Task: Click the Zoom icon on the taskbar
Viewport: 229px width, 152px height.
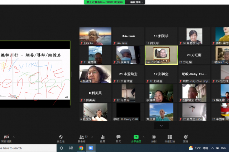Action: (x=91, y=148)
